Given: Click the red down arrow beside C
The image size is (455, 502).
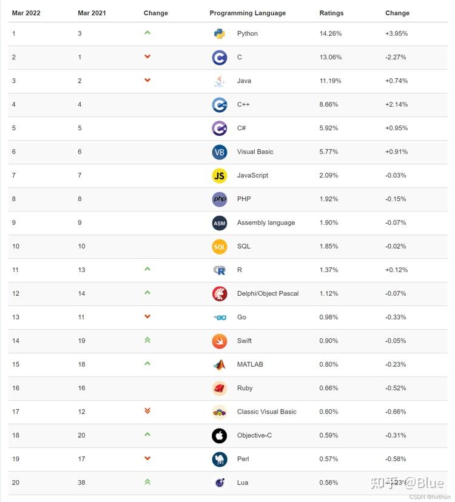Looking at the screenshot, I should pyautogui.click(x=147, y=56).
